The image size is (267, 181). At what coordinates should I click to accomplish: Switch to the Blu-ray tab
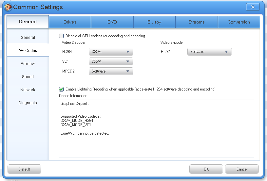(154, 22)
